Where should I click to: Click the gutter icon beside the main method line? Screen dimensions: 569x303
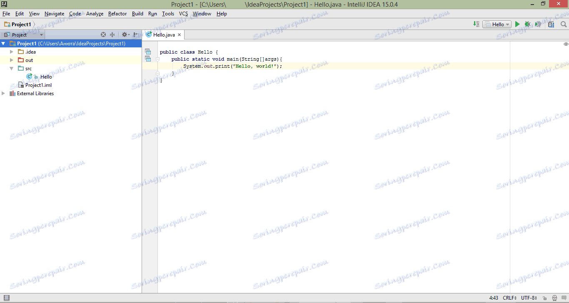tap(147, 59)
